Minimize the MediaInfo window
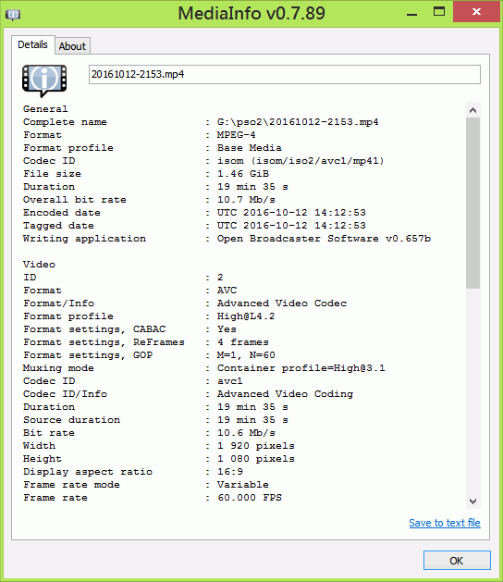Image resolution: width=503 pixels, height=582 pixels. (x=411, y=13)
